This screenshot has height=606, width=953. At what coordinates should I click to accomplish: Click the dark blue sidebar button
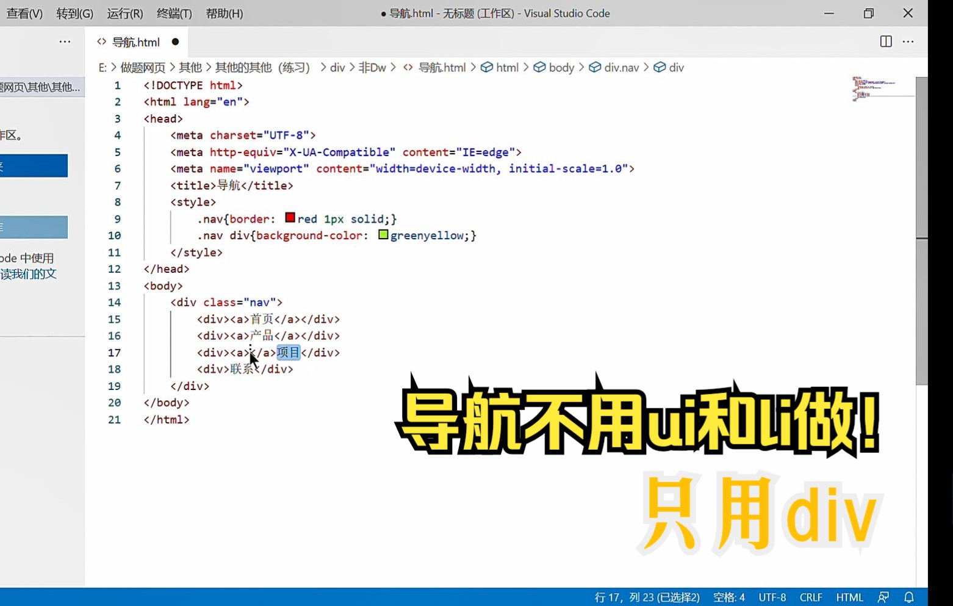(34, 165)
